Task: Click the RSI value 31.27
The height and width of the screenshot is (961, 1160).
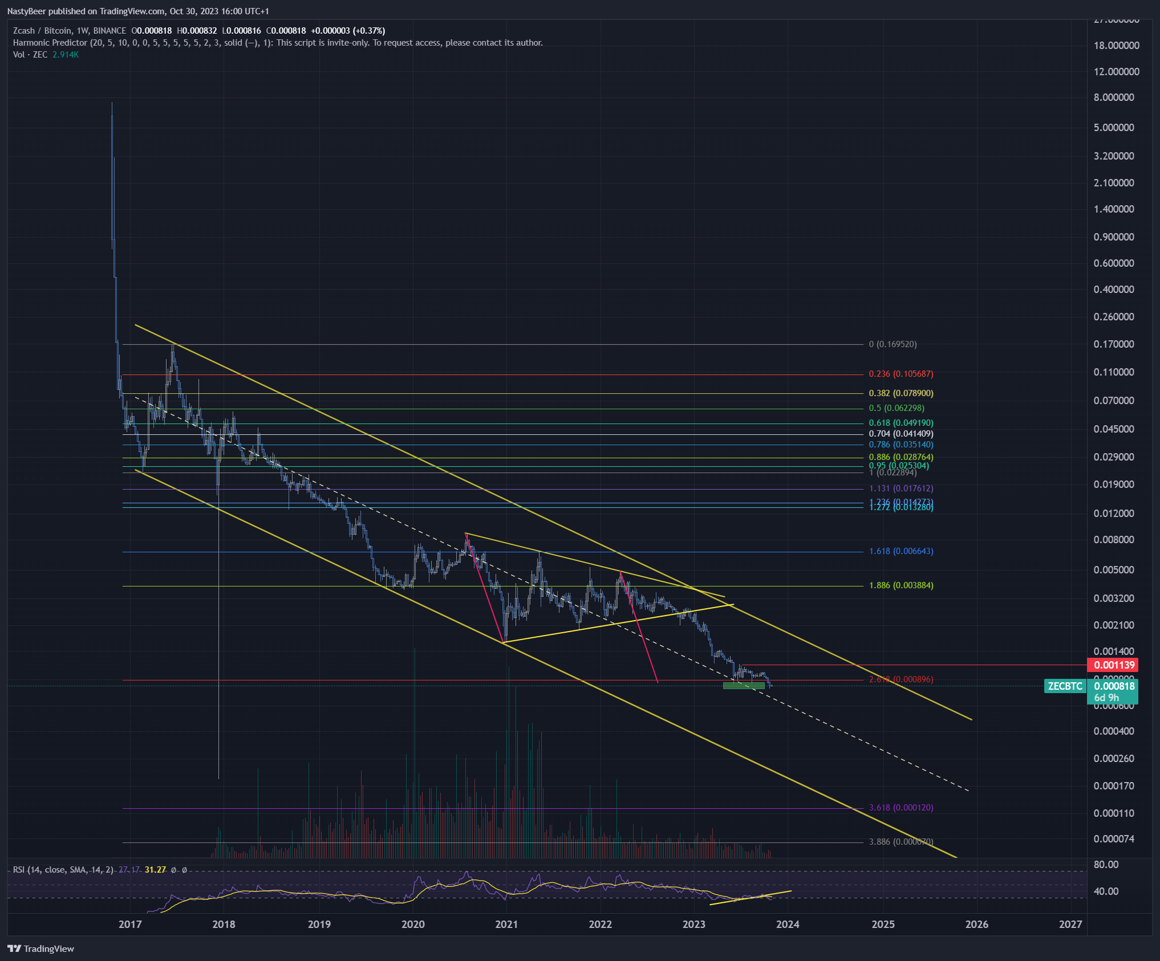Action: (155, 870)
